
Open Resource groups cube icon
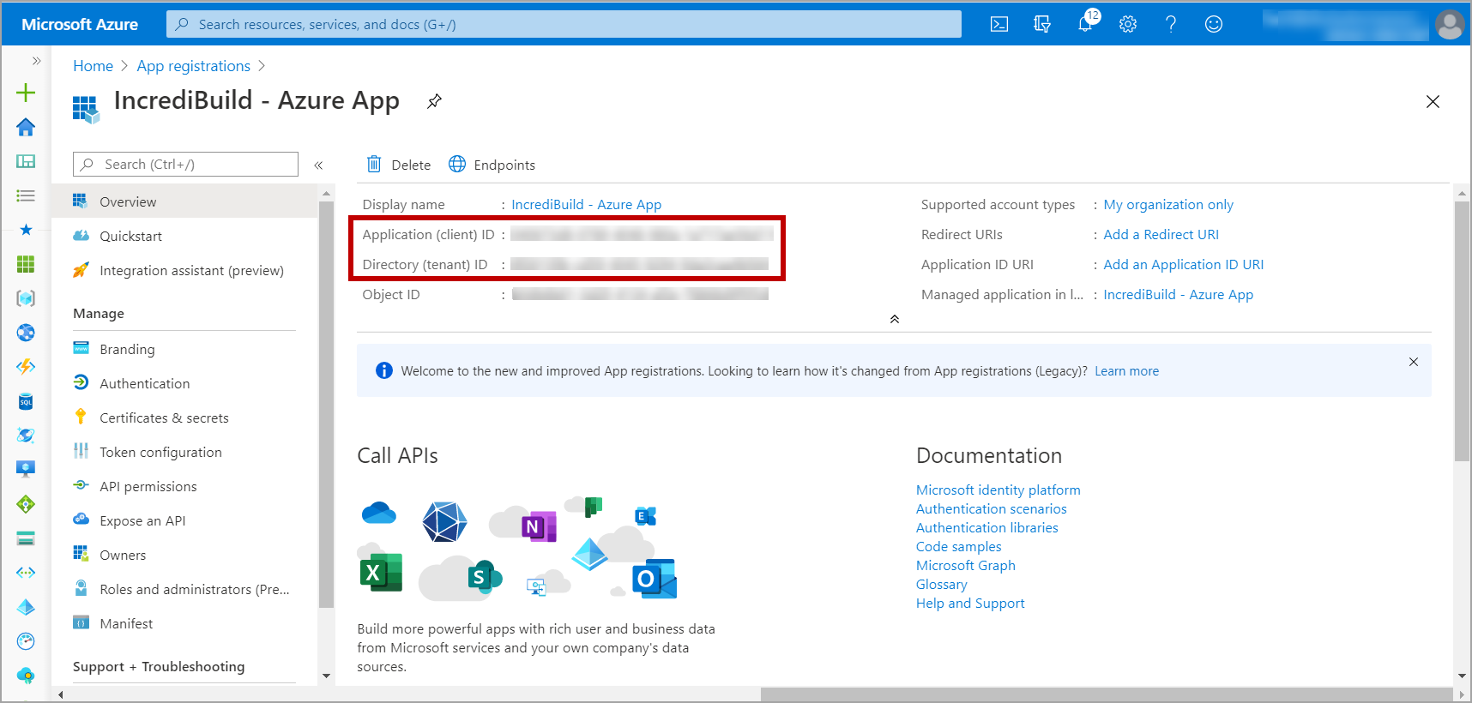(x=26, y=298)
